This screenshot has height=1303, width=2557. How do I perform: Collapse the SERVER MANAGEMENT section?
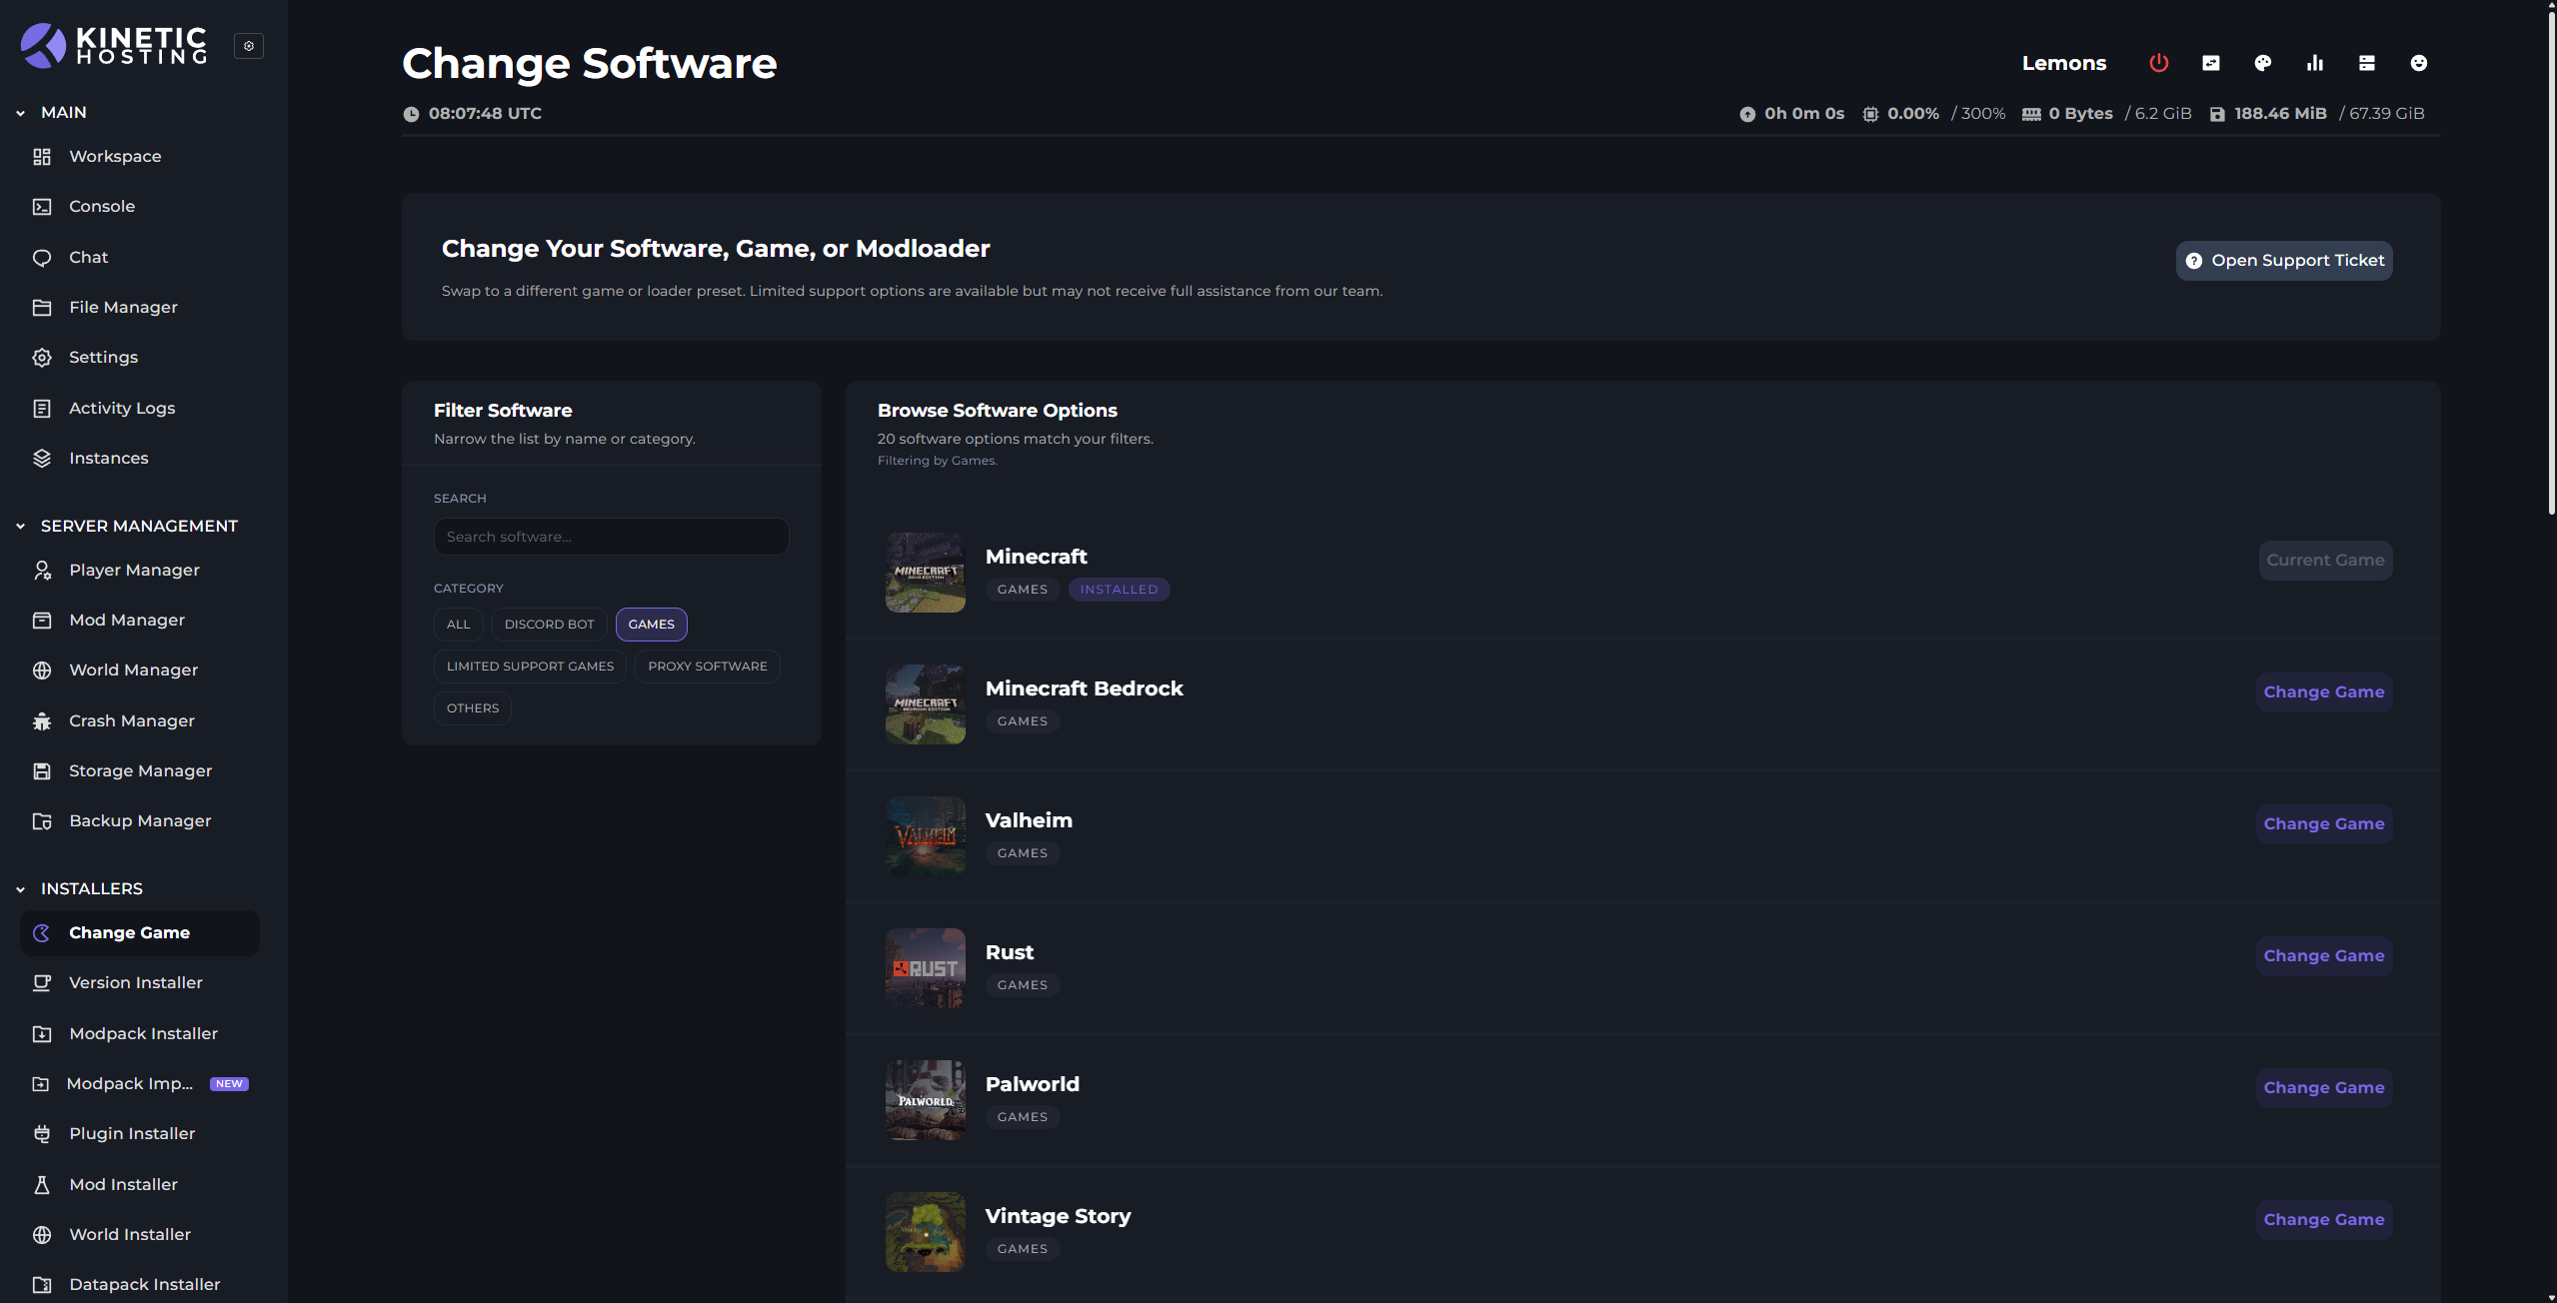pos(21,527)
